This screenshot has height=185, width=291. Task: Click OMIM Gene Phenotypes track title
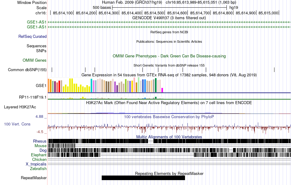click(x=169, y=56)
